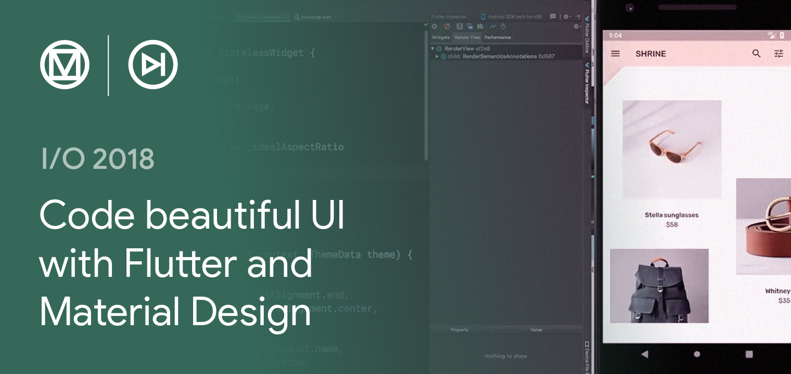Screen dimensions: 791x374
Task: Open the gear menu in Flutter Inspector title bar
Action: [x=567, y=17]
